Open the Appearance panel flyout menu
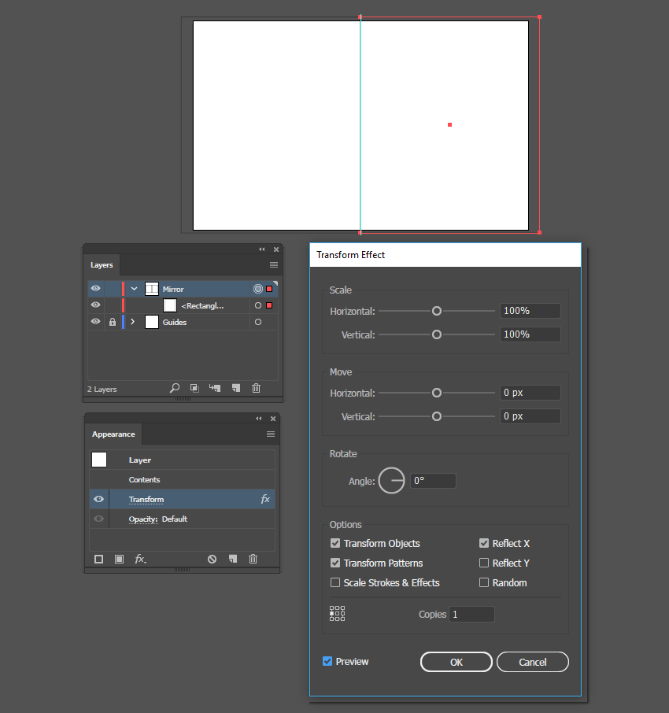The width and height of the screenshot is (669, 713). (x=271, y=434)
